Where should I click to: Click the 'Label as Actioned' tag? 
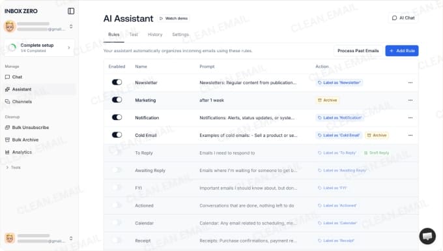pyautogui.click(x=337, y=205)
